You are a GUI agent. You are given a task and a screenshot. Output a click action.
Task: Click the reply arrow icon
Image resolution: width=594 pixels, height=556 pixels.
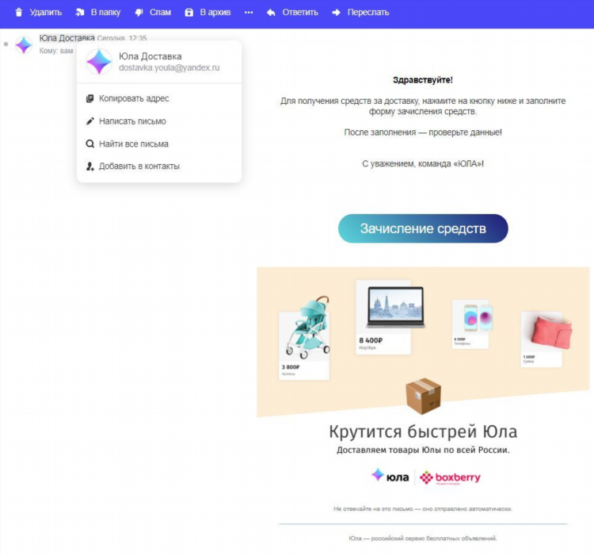tap(271, 13)
